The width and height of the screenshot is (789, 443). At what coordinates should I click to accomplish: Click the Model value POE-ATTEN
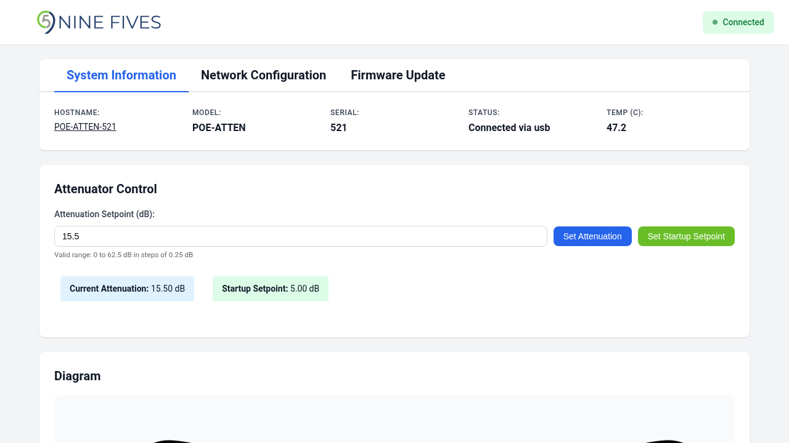click(x=219, y=128)
